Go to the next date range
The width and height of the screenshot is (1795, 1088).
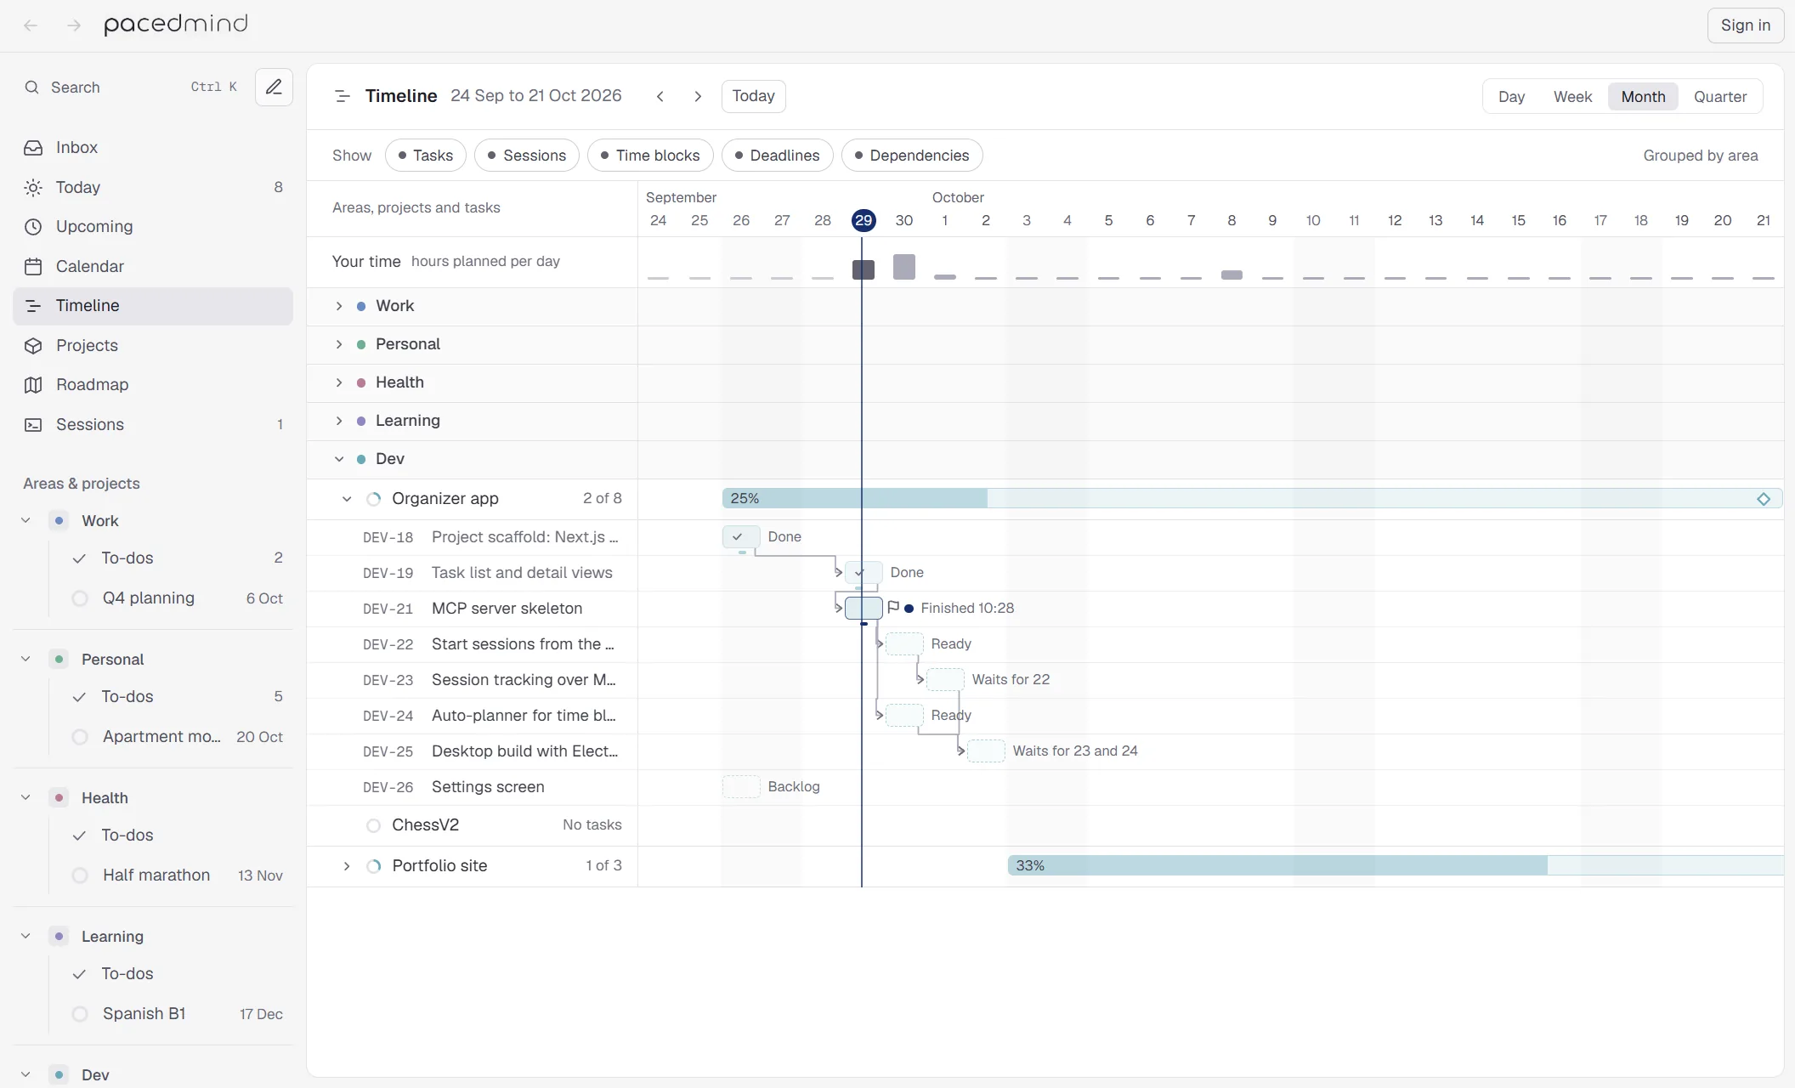(698, 96)
